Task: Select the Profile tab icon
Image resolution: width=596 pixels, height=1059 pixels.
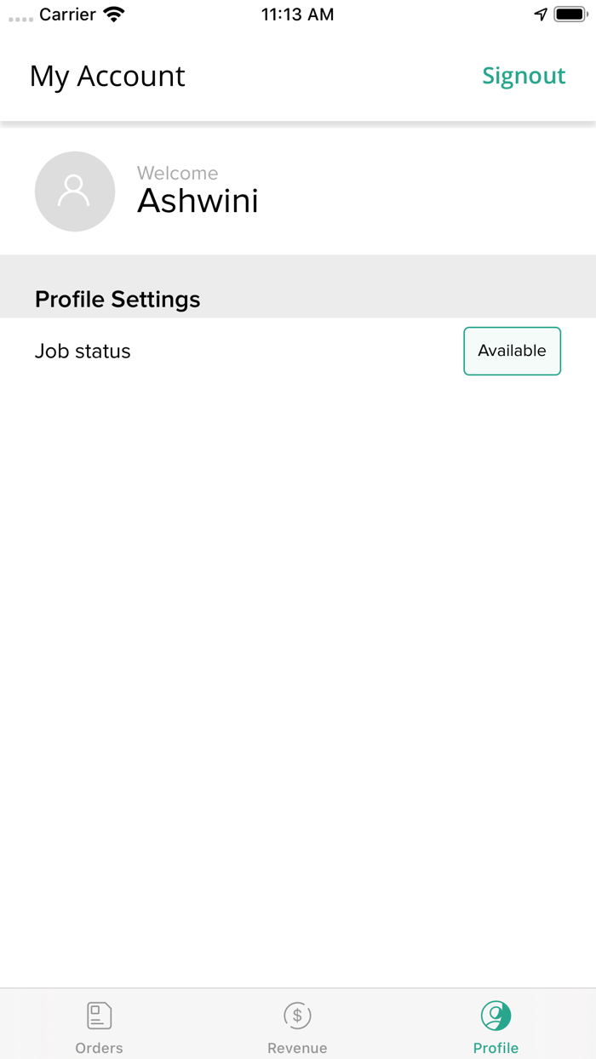Action: pos(496,1016)
